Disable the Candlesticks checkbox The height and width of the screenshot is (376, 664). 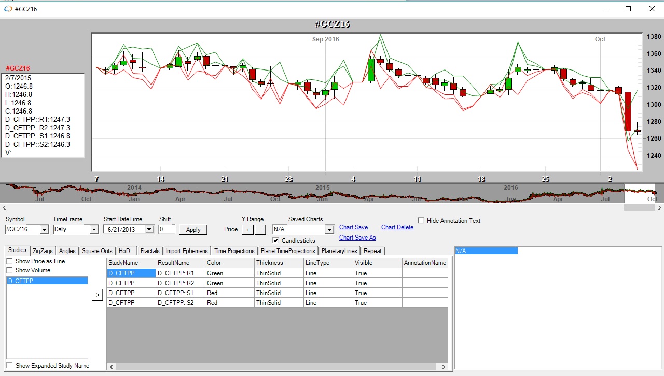(x=276, y=240)
